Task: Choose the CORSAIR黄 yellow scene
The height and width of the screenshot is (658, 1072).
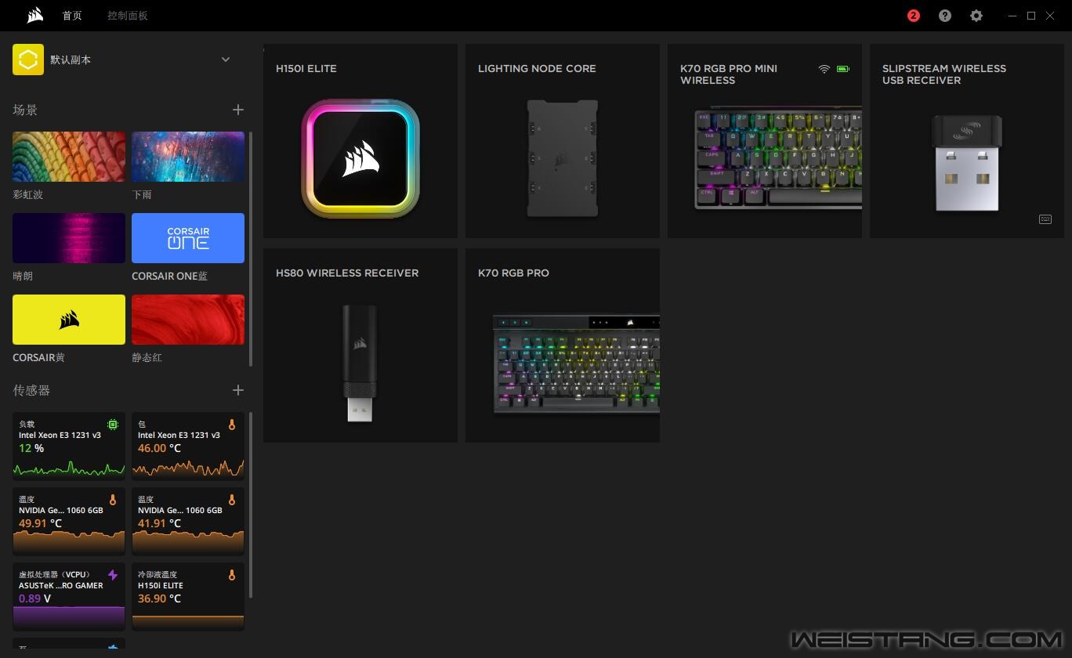Action: [69, 320]
